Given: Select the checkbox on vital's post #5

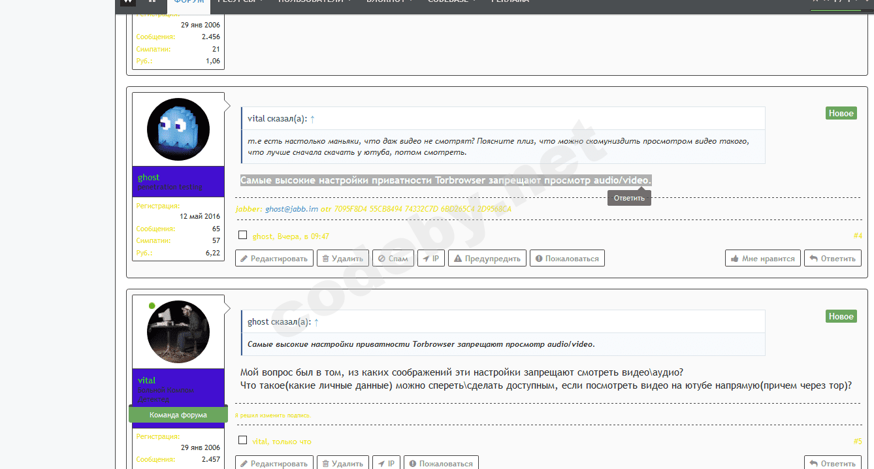Looking at the screenshot, I should click(x=243, y=440).
